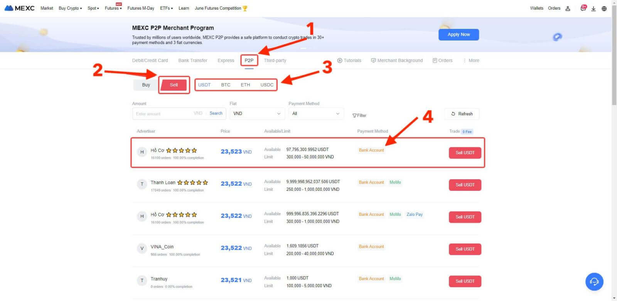Open Merchant Background link
Viewport: 617px width, 301px height.
click(397, 61)
